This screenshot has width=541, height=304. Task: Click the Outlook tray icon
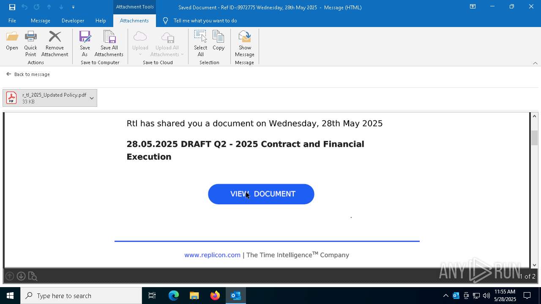pyautogui.click(x=456, y=296)
